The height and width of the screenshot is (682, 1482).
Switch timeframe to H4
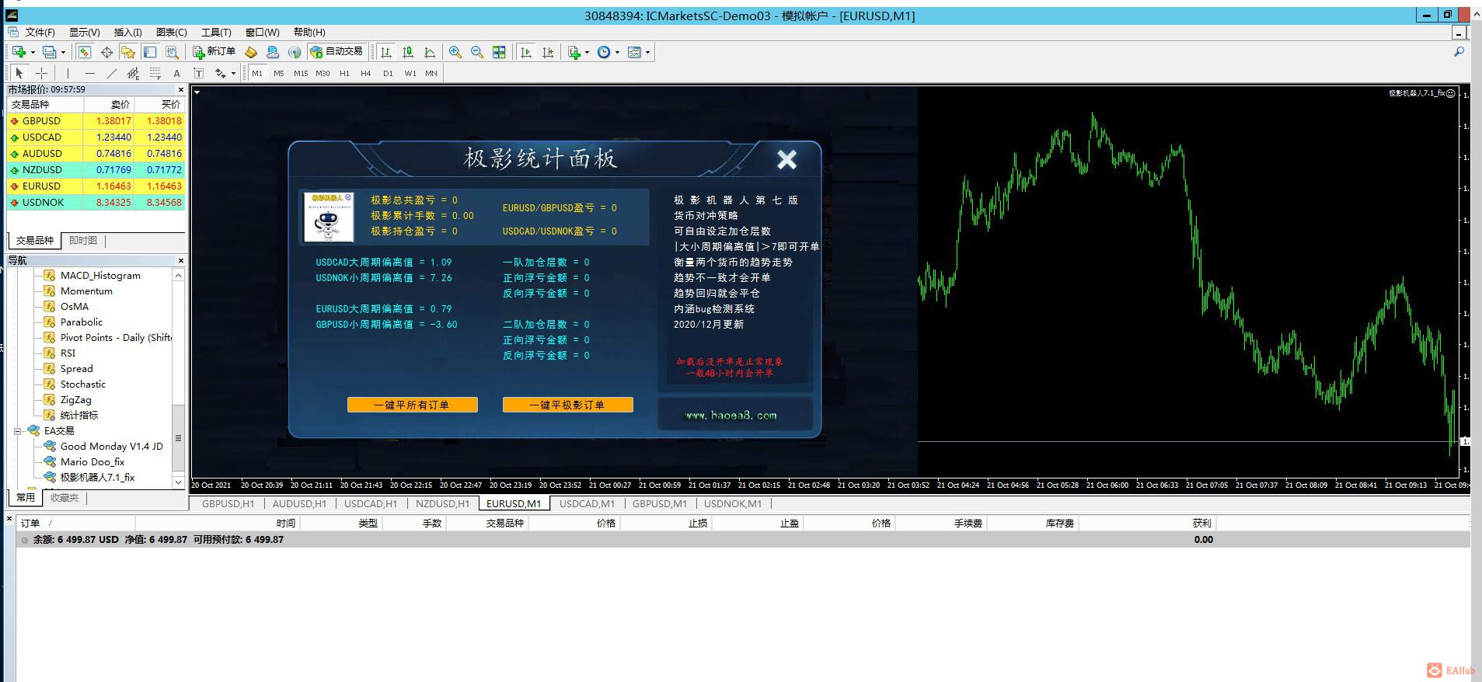pos(366,73)
